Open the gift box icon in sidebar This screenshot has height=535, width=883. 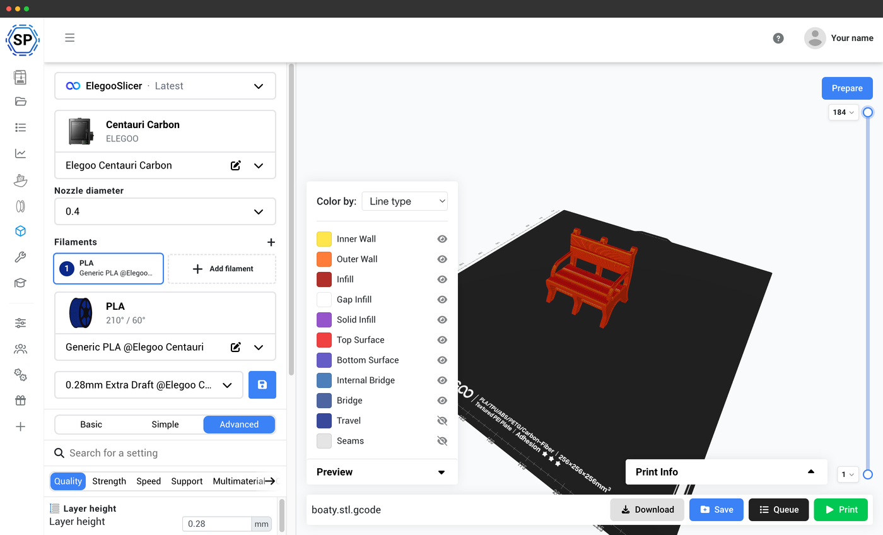20,401
